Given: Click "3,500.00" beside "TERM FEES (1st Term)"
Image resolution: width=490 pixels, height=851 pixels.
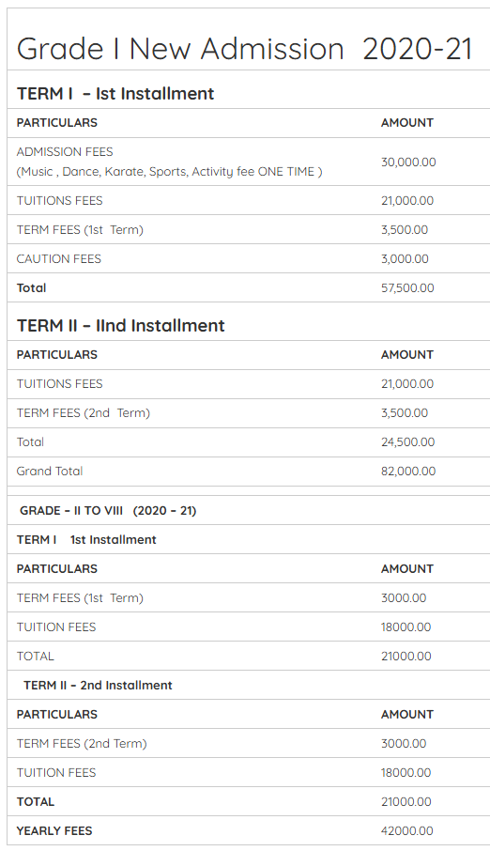Looking at the screenshot, I should tap(405, 230).
